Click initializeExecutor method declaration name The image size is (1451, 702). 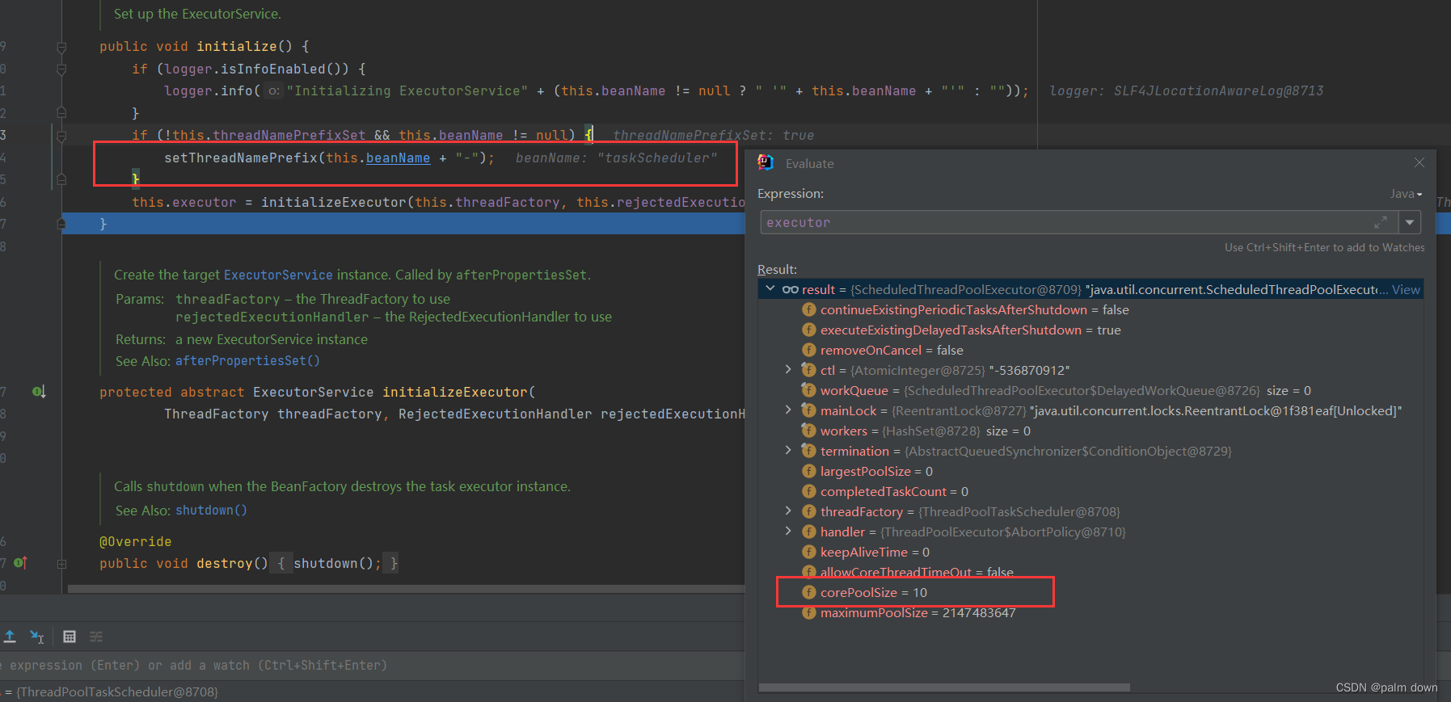pyautogui.click(x=454, y=392)
